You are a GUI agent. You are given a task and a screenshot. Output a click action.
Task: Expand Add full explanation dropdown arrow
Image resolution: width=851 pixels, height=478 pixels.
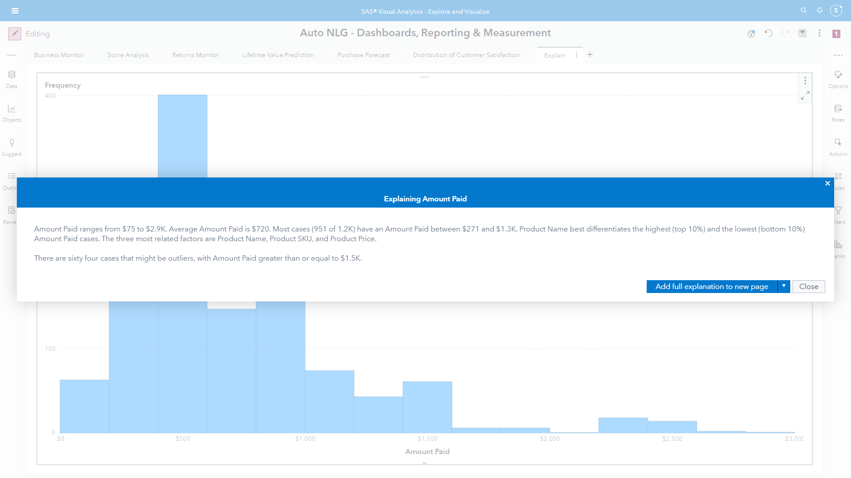point(784,286)
